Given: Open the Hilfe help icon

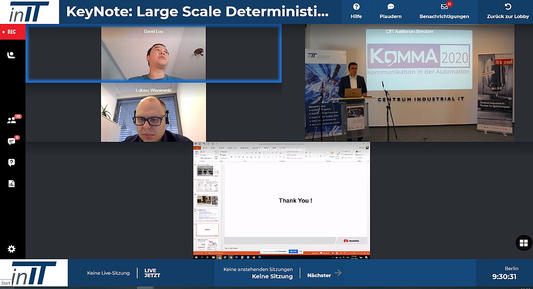Looking at the screenshot, I should (356, 7).
